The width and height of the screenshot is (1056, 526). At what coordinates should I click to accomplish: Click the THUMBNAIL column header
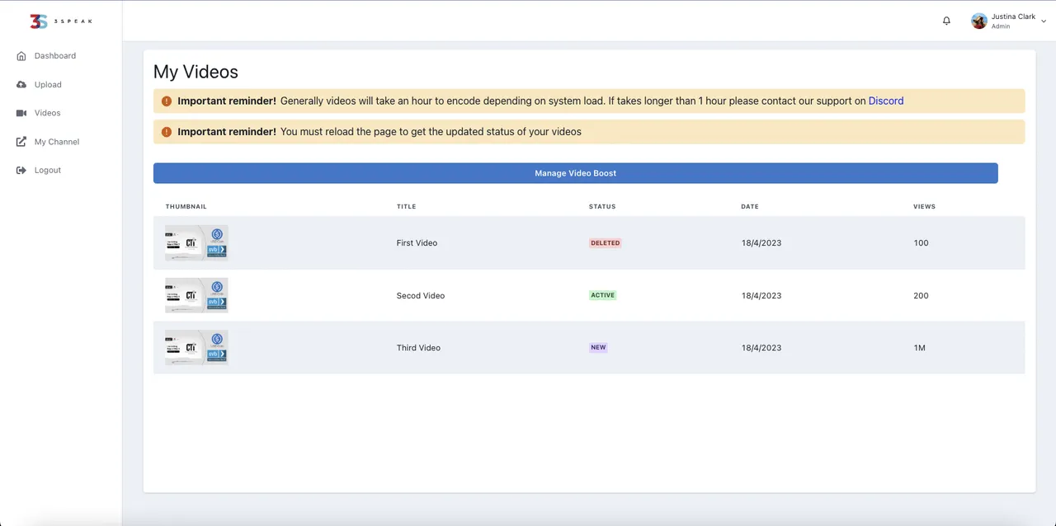pos(186,207)
